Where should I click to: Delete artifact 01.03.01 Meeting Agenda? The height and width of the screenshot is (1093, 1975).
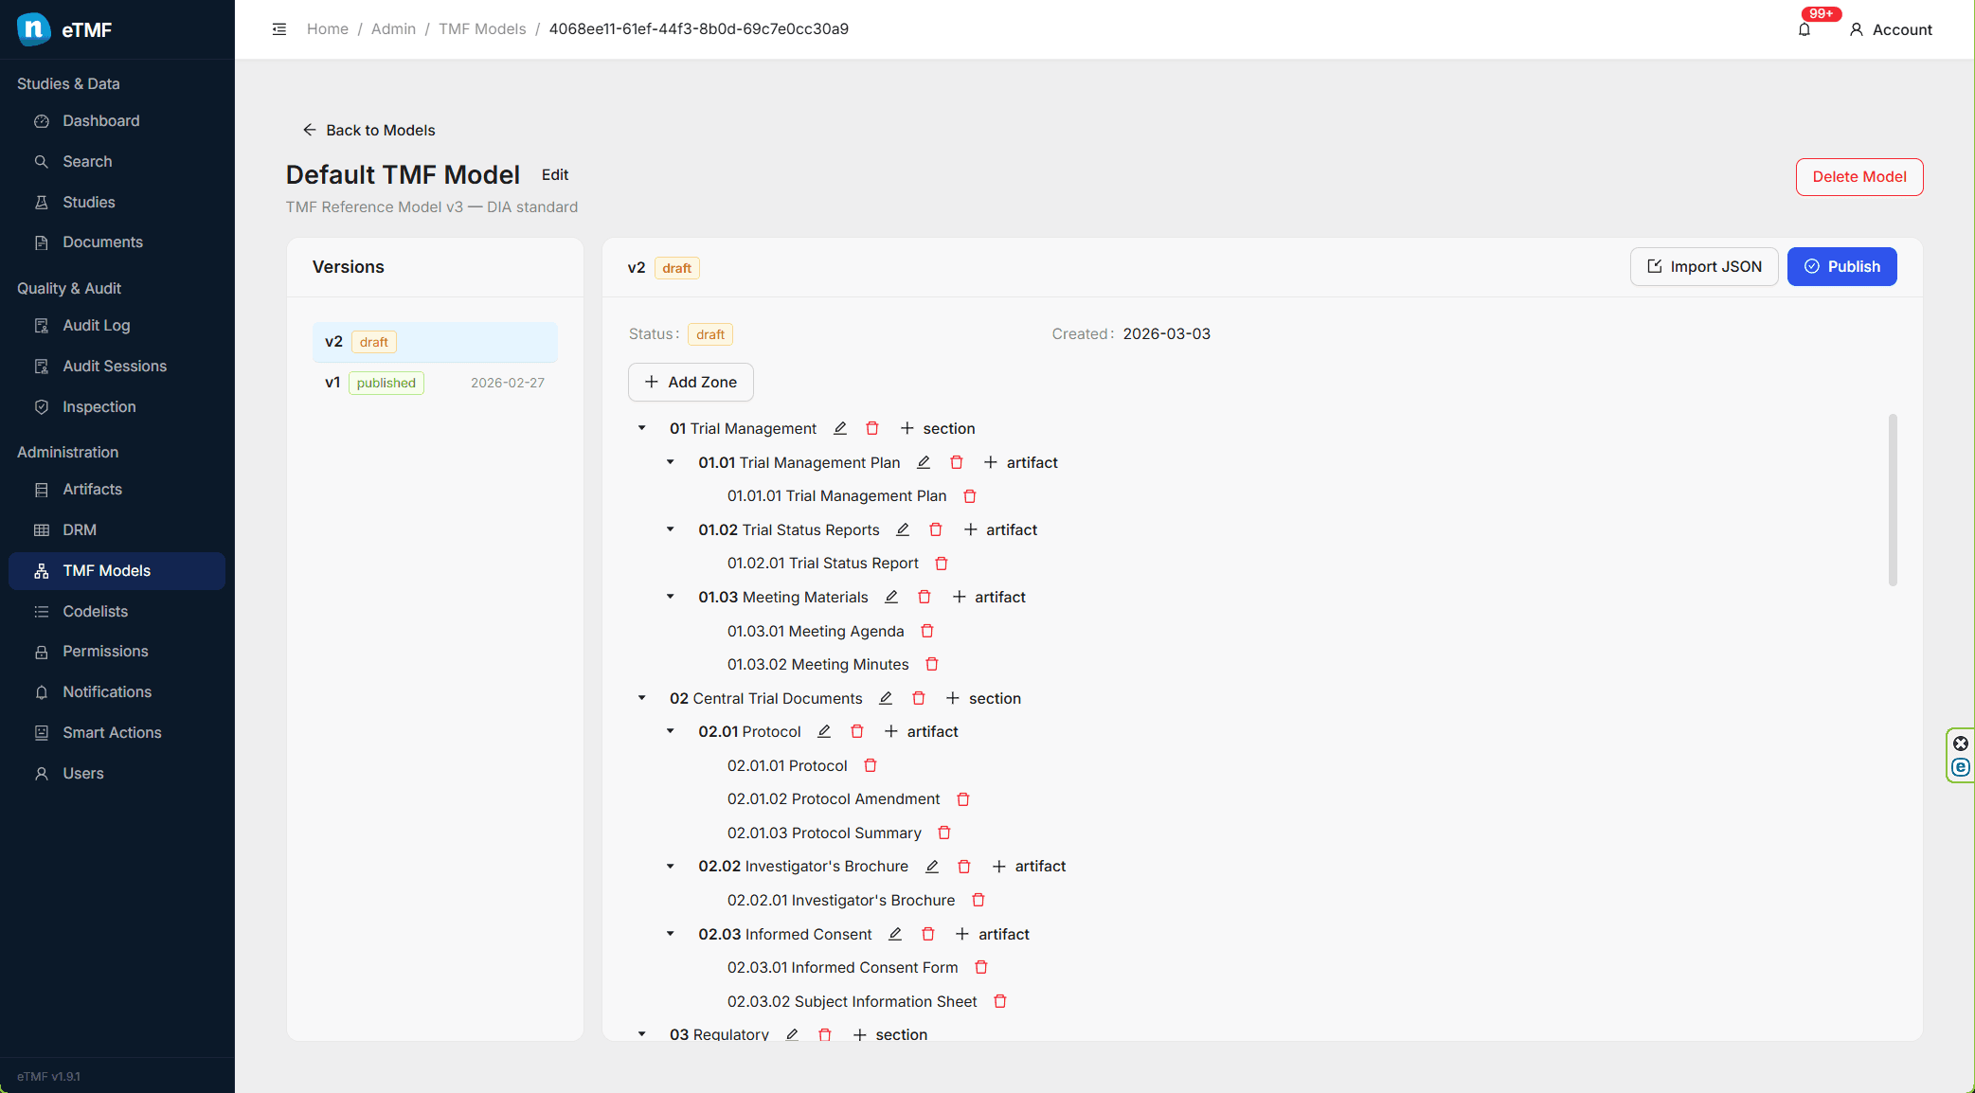coord(927,631)
